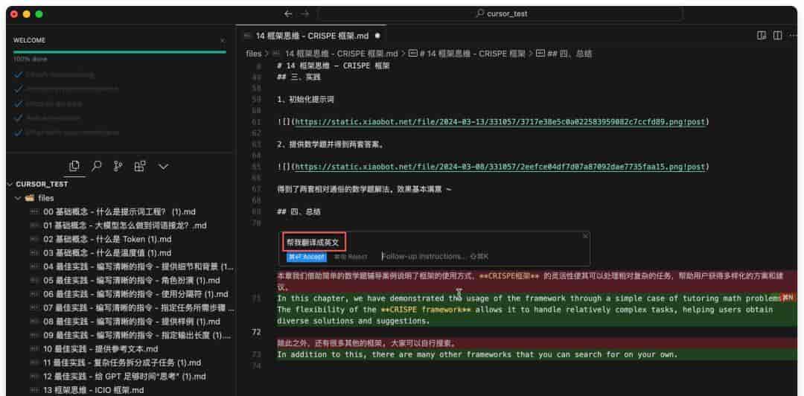The height and width of the screenshot is (396, 804).
Task: Click the 'In addition to this' added line
Action: pos(477,354)
